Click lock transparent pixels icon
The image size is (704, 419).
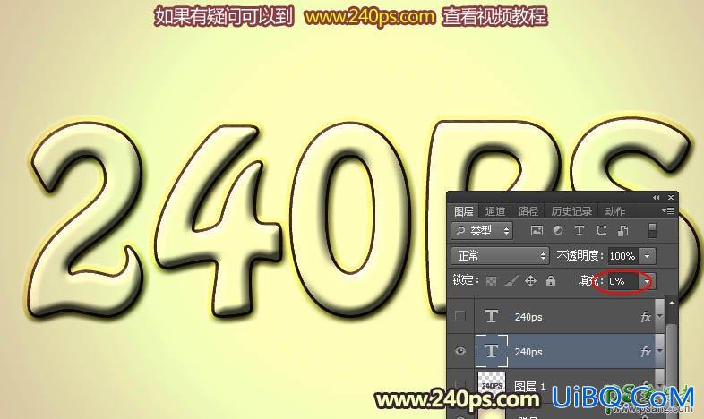(x=491, y=281)
